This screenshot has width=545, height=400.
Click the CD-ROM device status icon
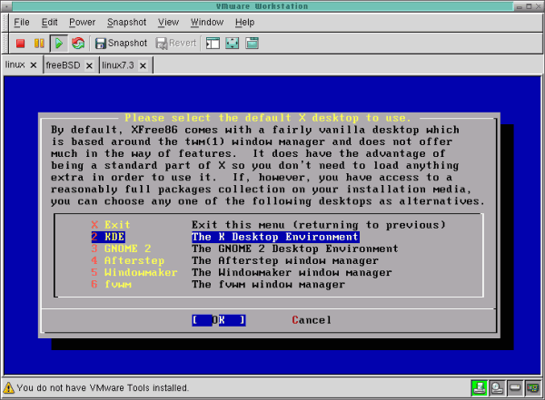click(x=497, y=388)
